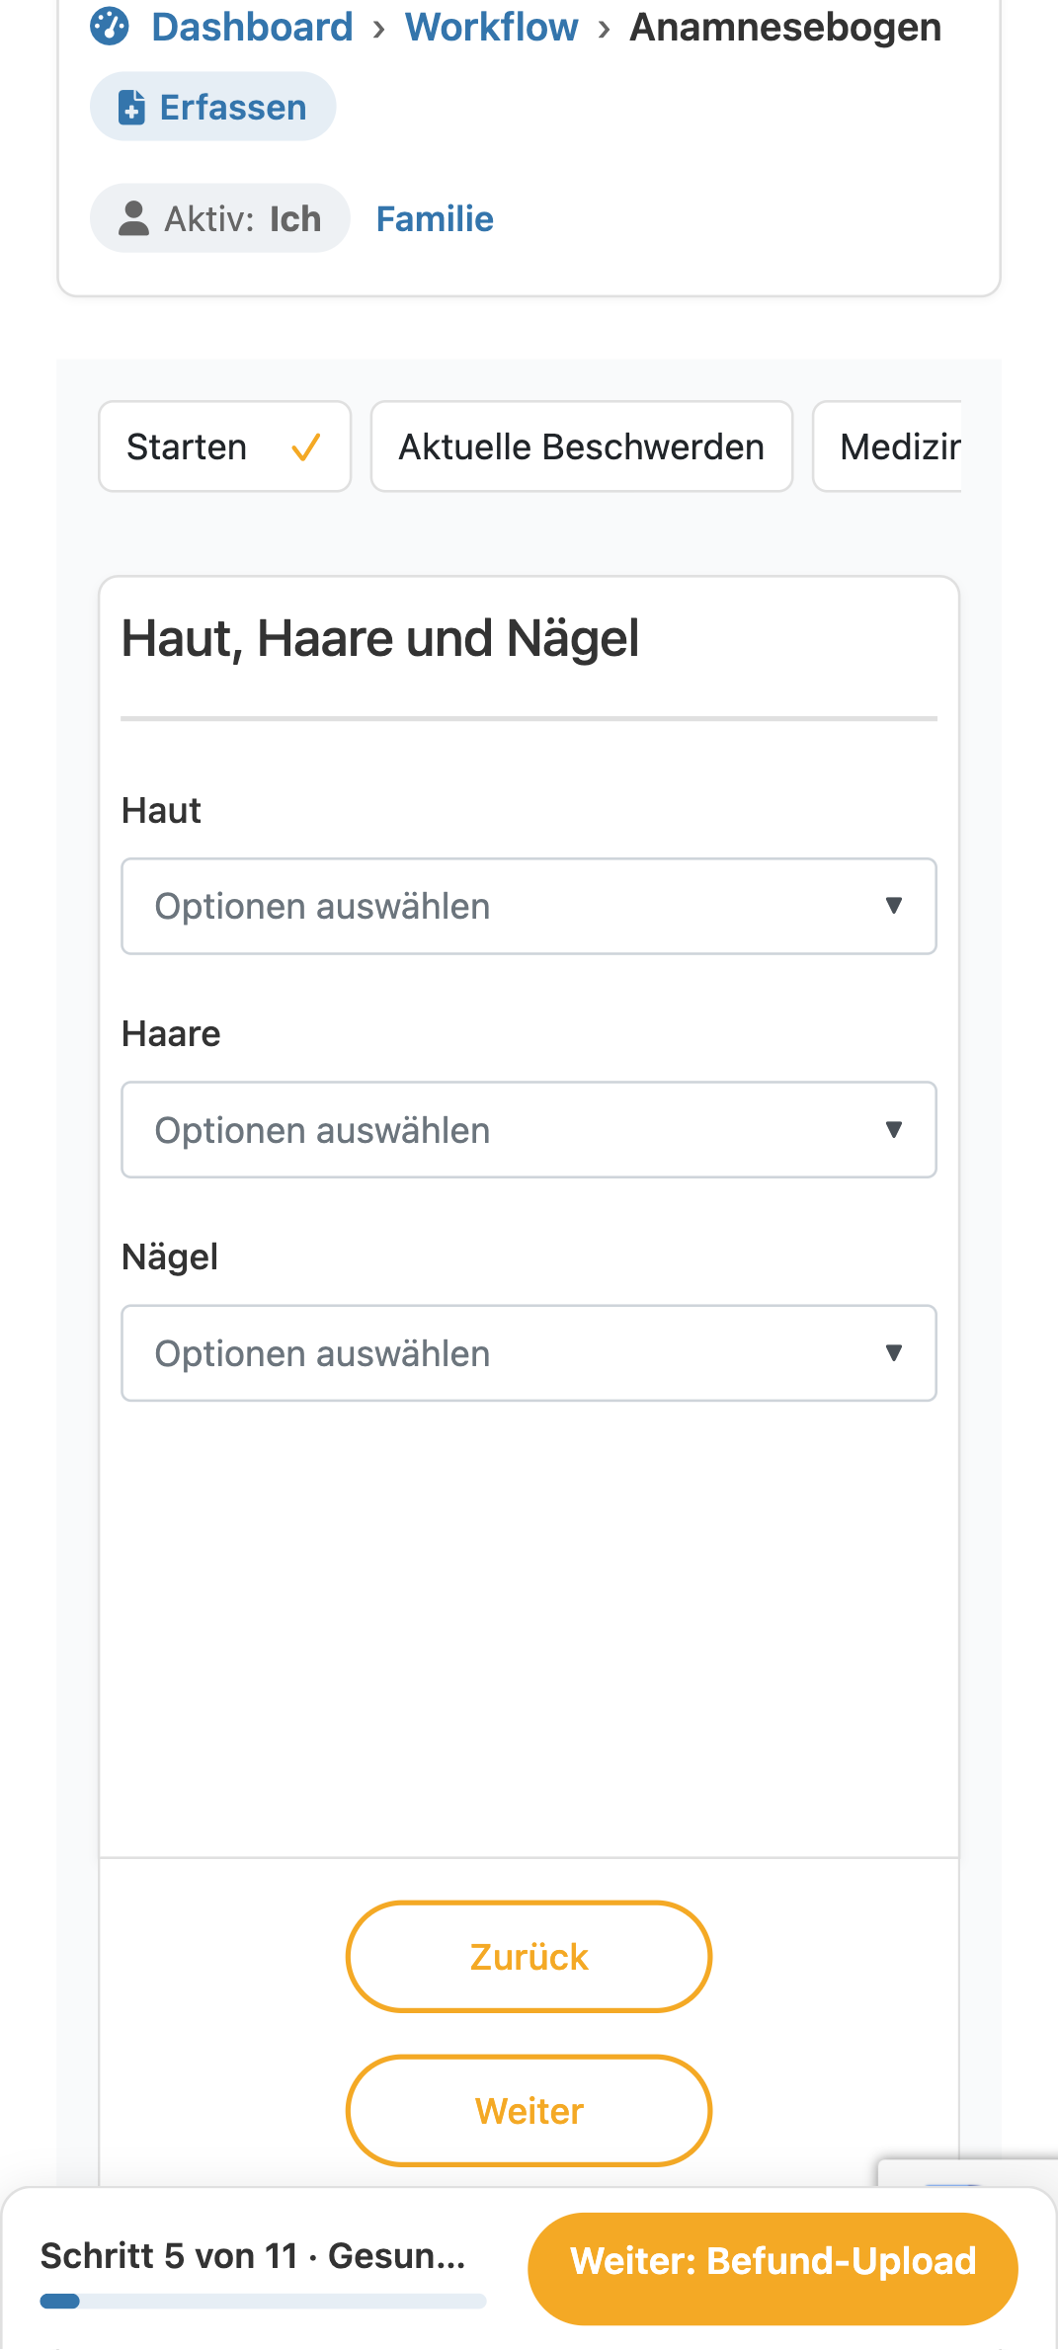
Task: Switch to the Starten tab
Action: pyautogui.click(x=225, y=446)
